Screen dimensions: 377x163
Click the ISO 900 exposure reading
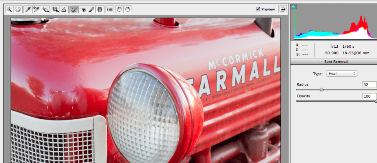click(331, 53)
